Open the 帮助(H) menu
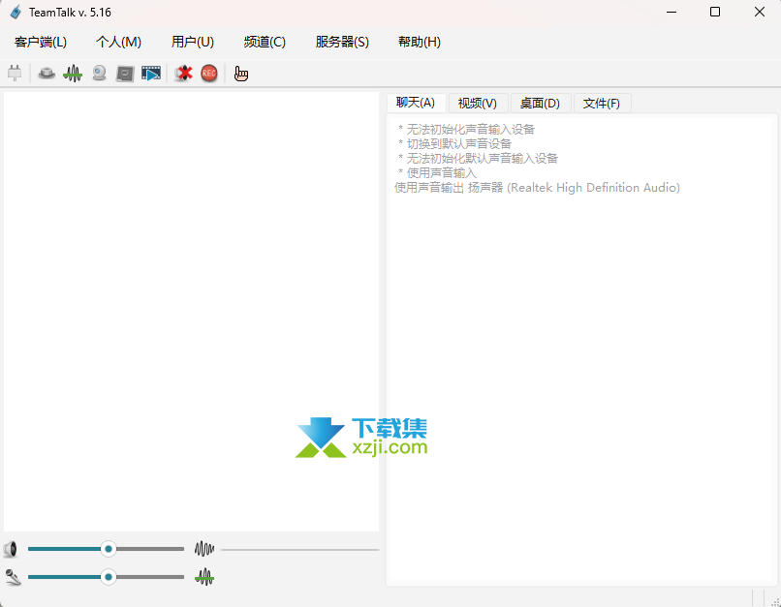The image size is (781, 607). 420,42
